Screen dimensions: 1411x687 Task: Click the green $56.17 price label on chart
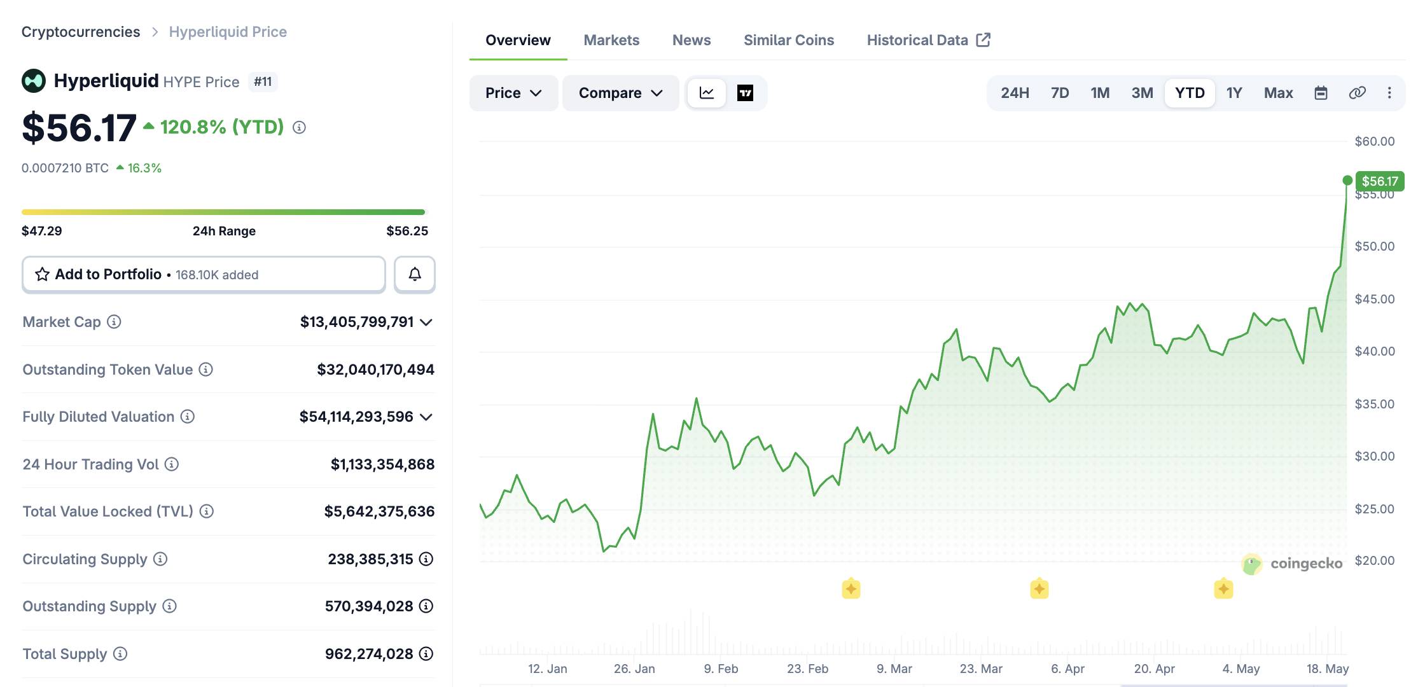(1380, 181)
